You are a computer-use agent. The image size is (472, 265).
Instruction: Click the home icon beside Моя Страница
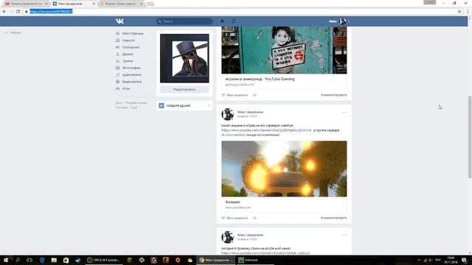(118, 34)
